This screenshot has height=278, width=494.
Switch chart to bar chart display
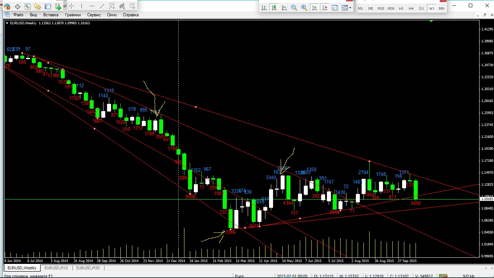click(264, 8)
